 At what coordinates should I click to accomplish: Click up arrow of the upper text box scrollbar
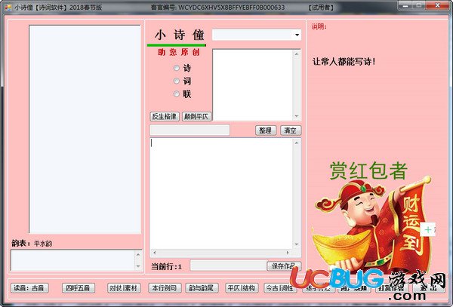[x=297, y=54]
